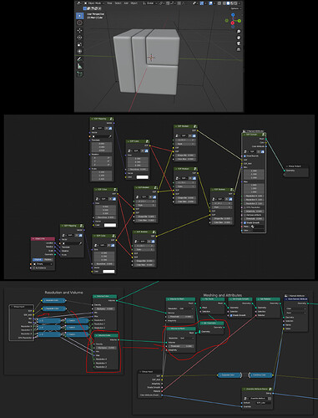Click the red X axis ball on gizmo

[x=233, y=23]
